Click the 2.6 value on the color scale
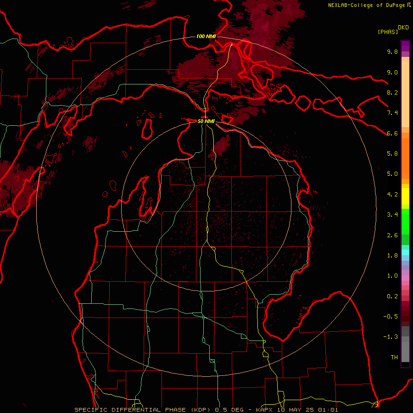Viewport: 413px width, 413px height. [392, 235]
